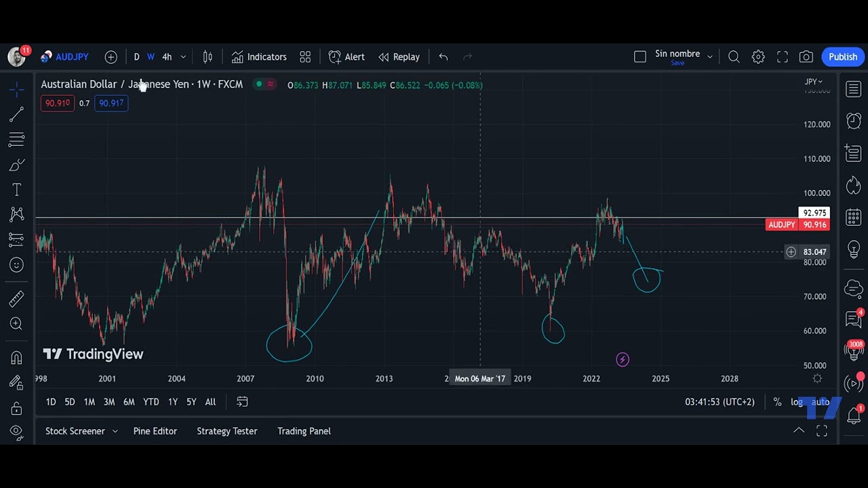
Task: Open the Indicators dialog
Action: pos(259,57)
